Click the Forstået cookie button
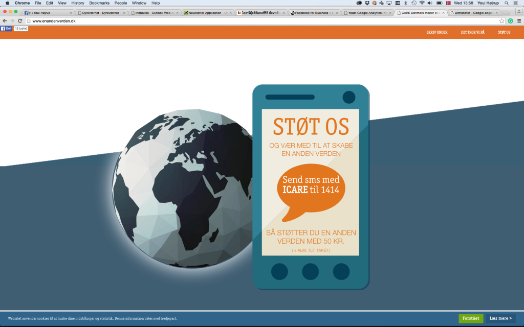This screenshot has height=327, width=524. point(471,318)
